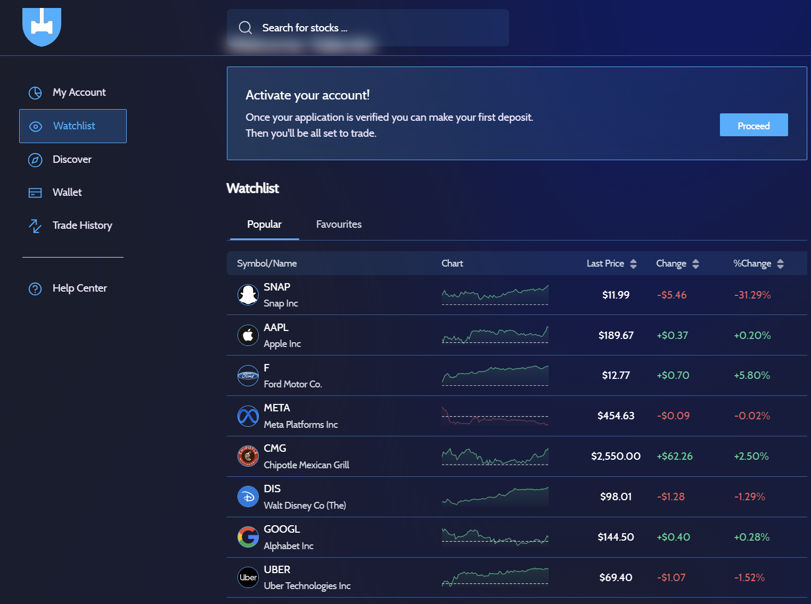Sort by Last Price arrows
Image resolution: width=811 pixels, height=604 pixels.
click(633, 263)
